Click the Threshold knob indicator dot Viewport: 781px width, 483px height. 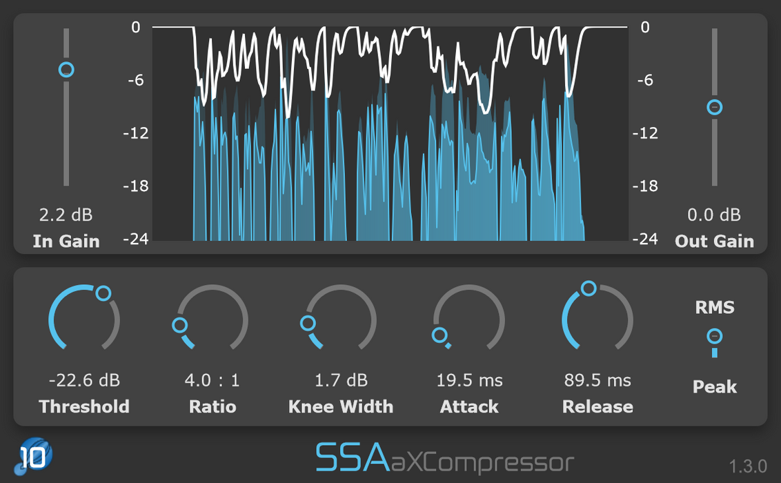(104, 293)
